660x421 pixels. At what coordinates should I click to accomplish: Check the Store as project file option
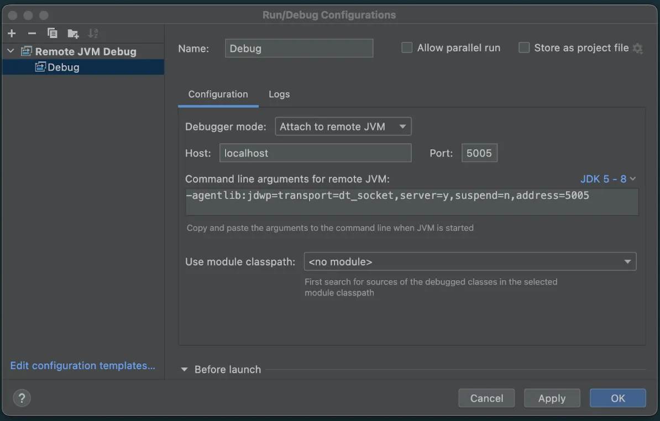click(524, 48)
